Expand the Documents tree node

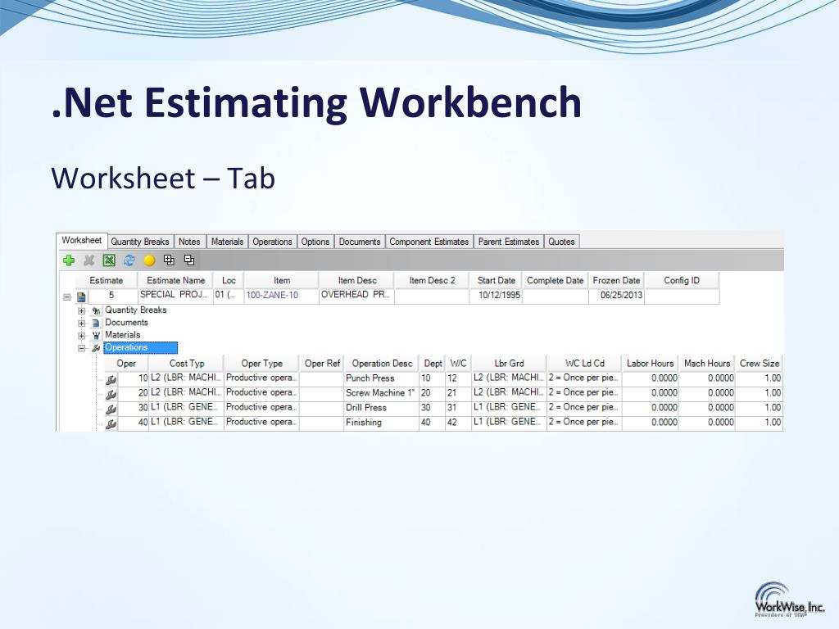pyautogui.click(x=81, y=323)
